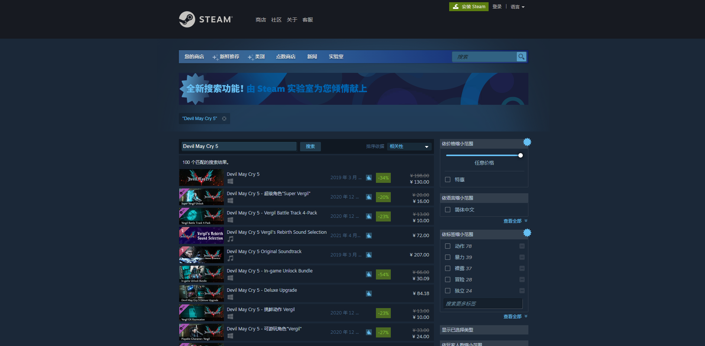Collapse the 依价格缩小范围 panel header
Viewport: 705px width, 346px height.
(484, 143)
